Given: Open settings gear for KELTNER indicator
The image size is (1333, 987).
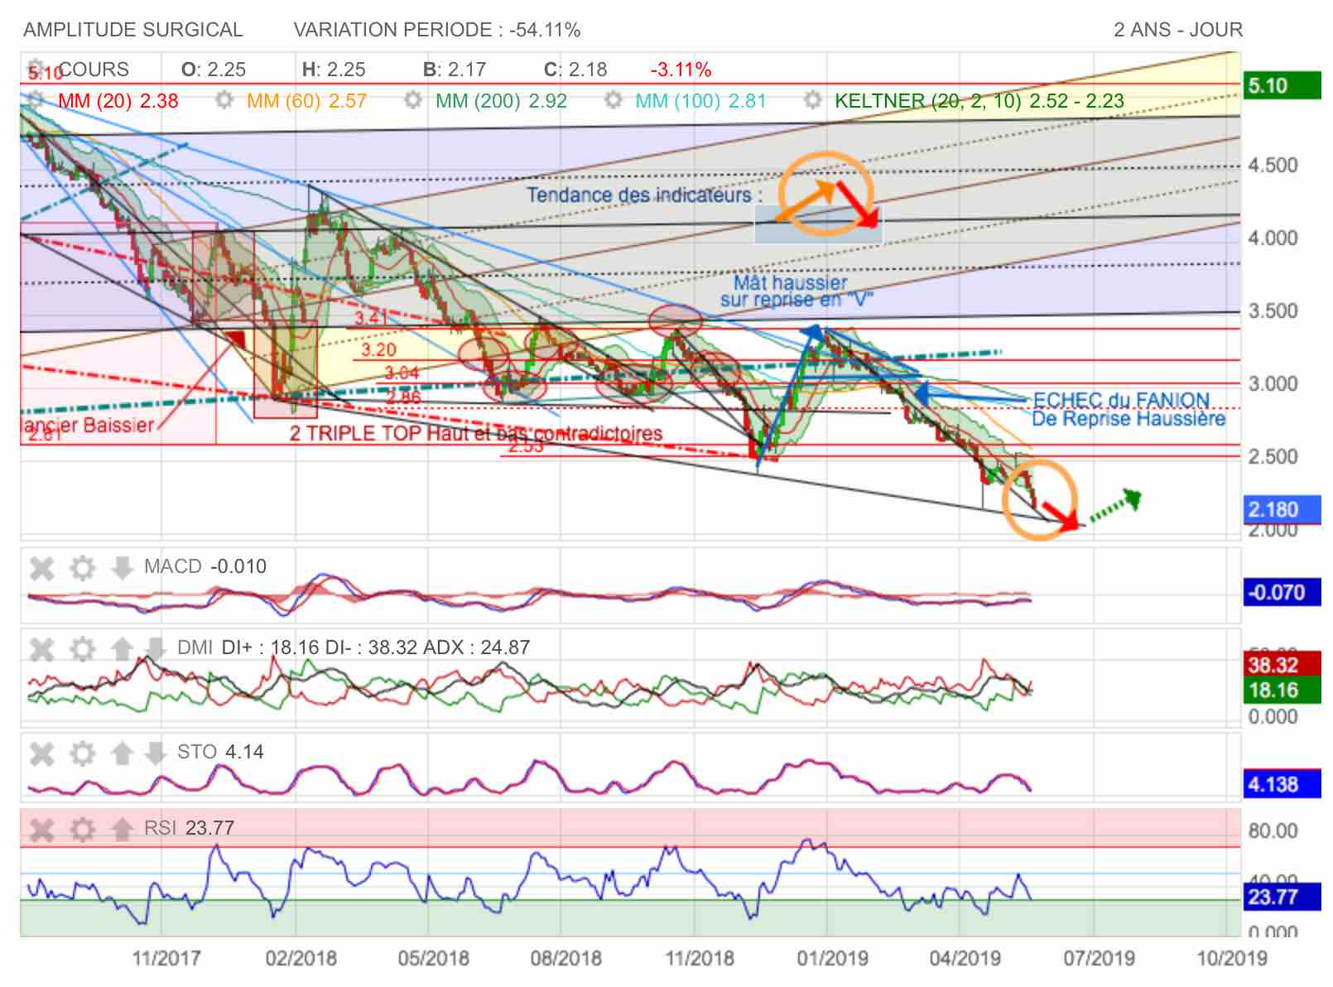Looking at the screenshot, I should [812, 100].
